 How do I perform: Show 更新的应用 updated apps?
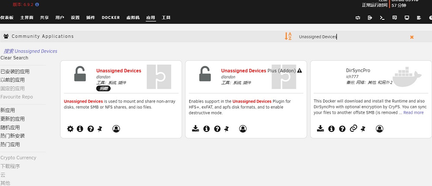coord(13,119)
